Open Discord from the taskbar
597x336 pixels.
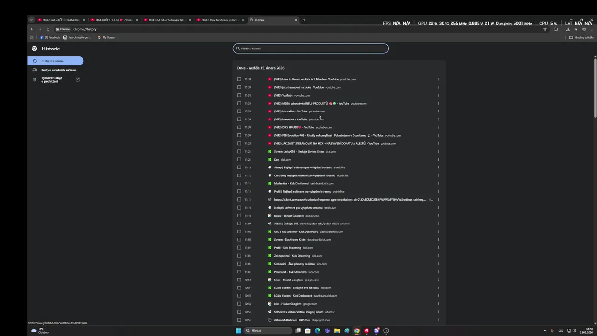click(x=376, y=330)
